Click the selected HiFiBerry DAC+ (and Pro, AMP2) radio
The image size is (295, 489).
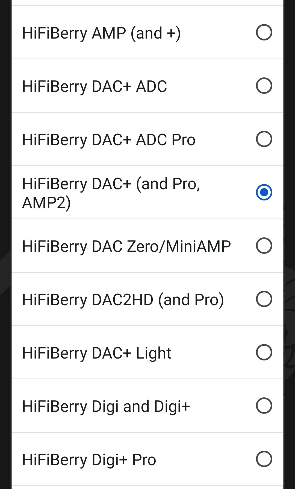[x=264, y=192]
